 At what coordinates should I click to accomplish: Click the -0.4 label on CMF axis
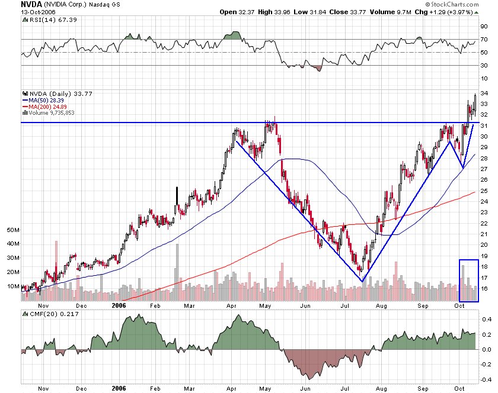[x=486, y=379]
